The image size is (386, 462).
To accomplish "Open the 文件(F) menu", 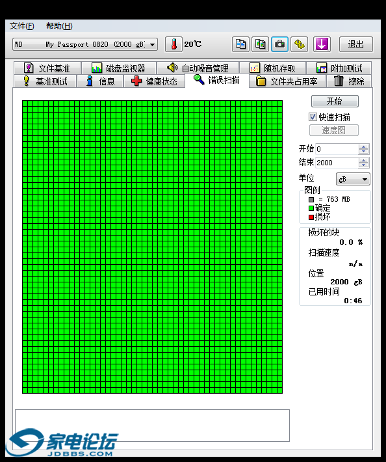I will coord(22,26).
